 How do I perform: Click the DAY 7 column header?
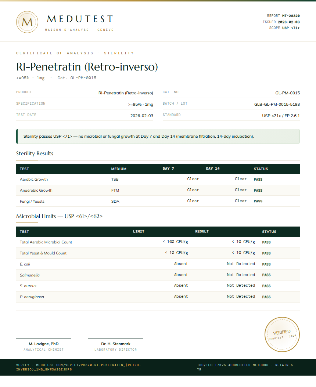168,169
